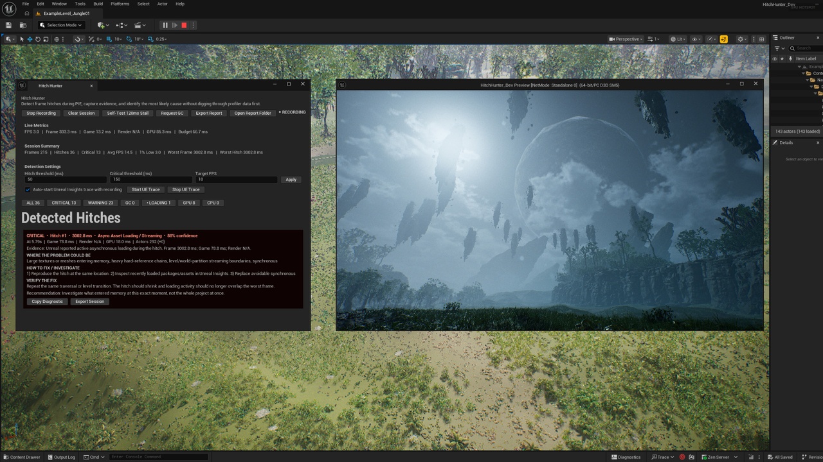Image resolution: width=823 pixels, height=462 pixels.
Task: Toggle the yellow realtime override icon in viewport
Action: click(723, 39)
